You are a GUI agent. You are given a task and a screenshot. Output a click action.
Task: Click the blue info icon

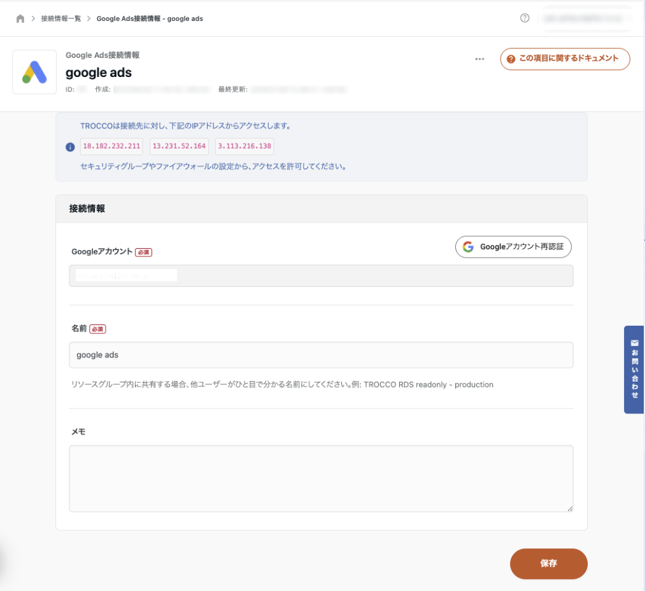(x=70, y=147)
